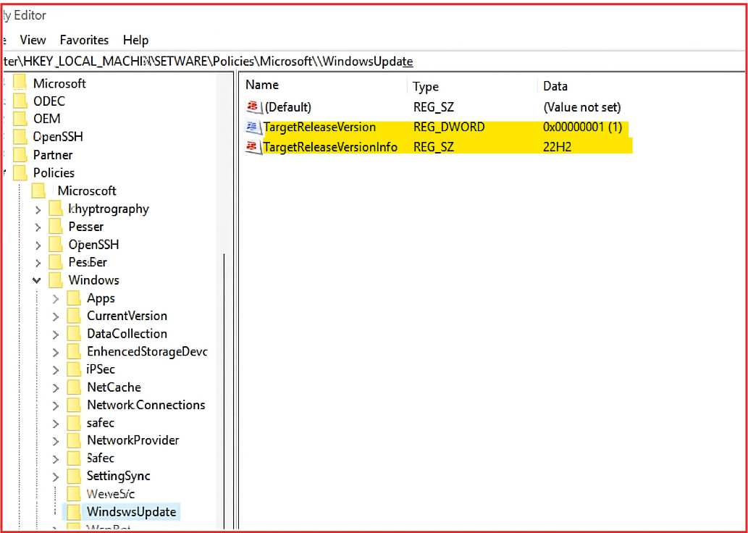The width and height of the screenshot is (748, 533).
Task: Click the WindswsUpdate folder icon
Action: coord(74,512)
